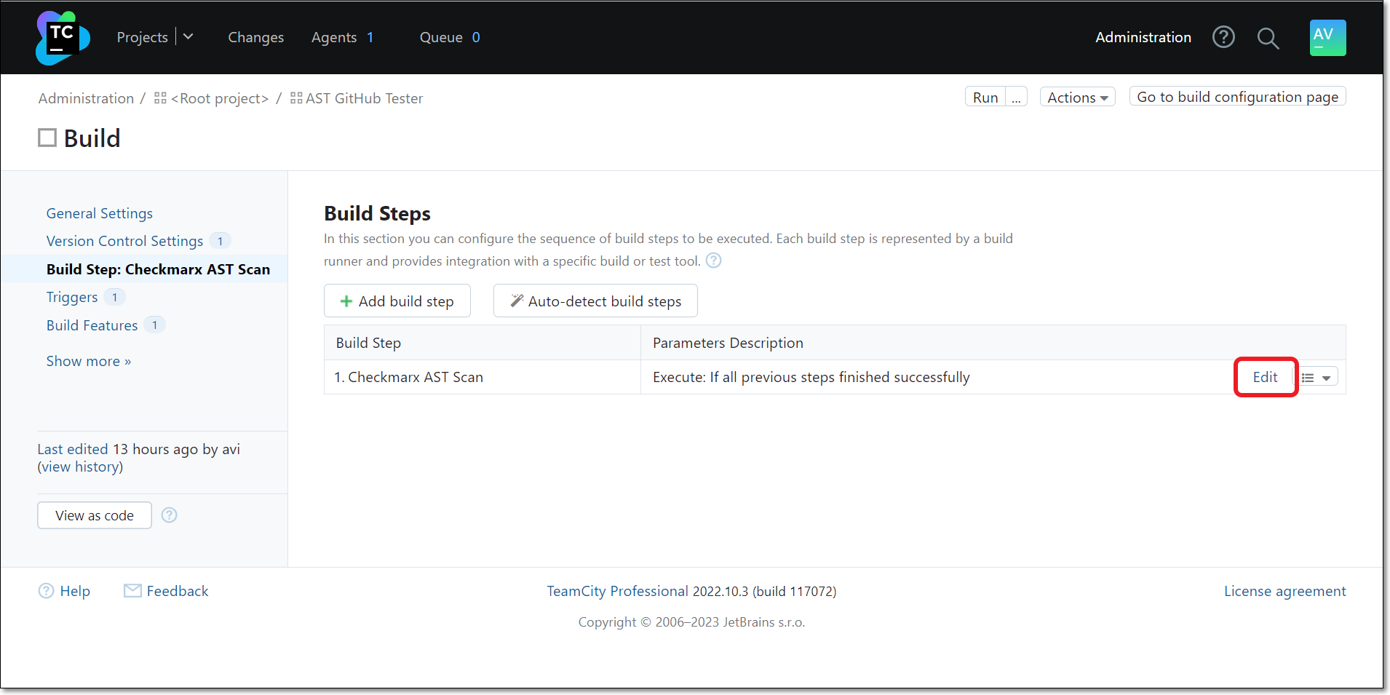Click the green plus icon to add step
Image resolution: width=1390 pixels, height=695 pixels.
point(346,301)
